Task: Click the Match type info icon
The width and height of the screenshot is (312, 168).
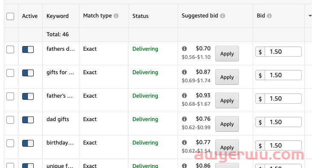Action: tap(116, 16)
